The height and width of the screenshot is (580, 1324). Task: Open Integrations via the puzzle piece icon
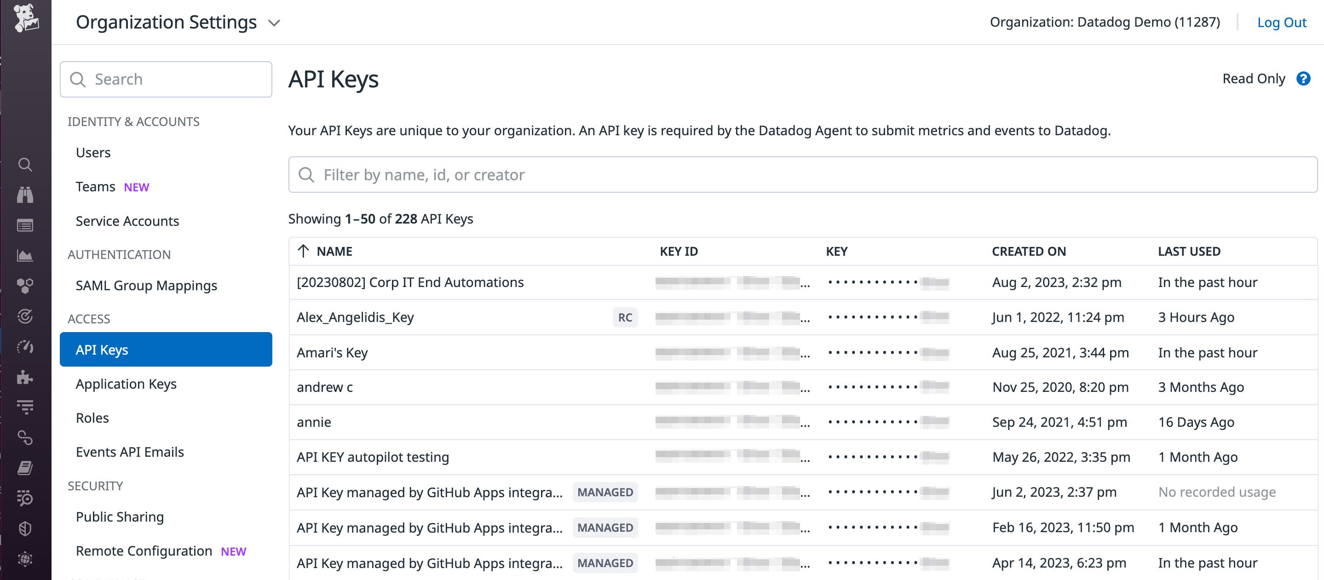25,377
